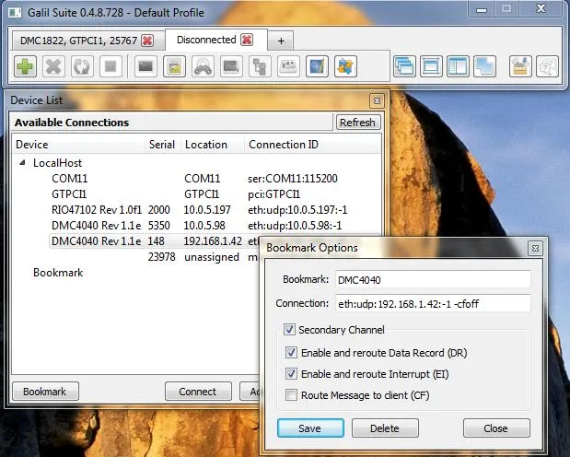Click Close in Bookmark Options dialog
This screenshot has width=570, height=457.
click(496, 428)
